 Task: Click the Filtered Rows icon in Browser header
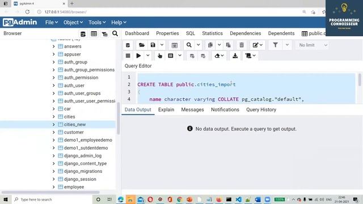click(104, 34)
